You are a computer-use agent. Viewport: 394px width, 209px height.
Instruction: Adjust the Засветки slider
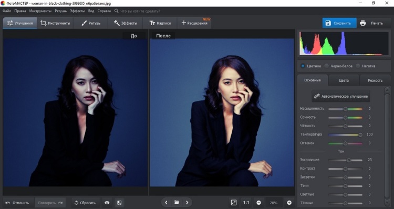(x=345, y=177)
